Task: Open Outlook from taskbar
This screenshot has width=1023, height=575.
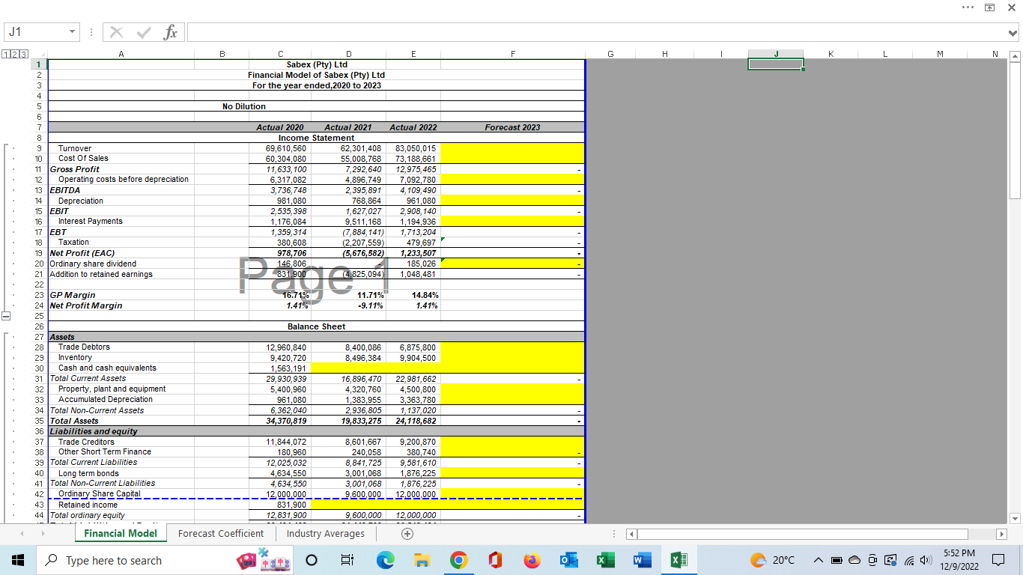Action: pos(568,561)
